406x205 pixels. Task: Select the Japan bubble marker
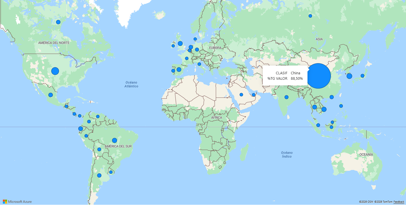pyautogui.click(x=362, y=76)
